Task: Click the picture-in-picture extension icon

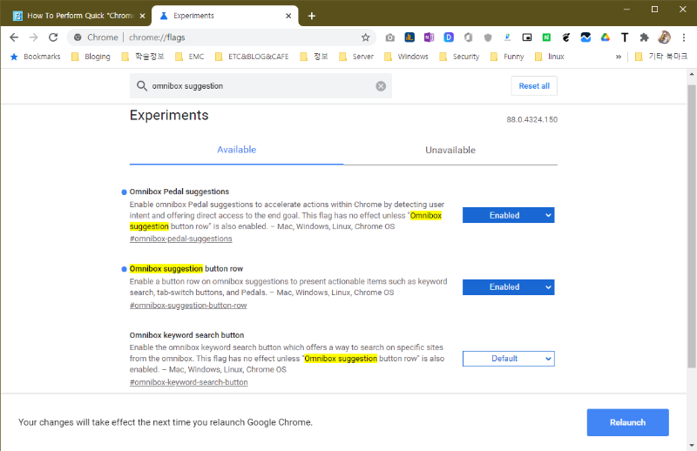Action: point(527,37)
